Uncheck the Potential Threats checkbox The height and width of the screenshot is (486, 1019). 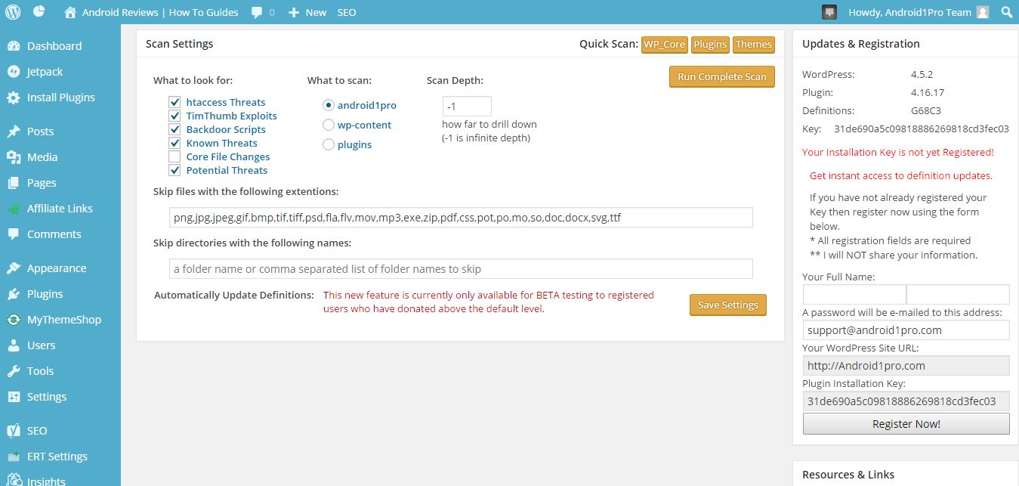point(174,170)
